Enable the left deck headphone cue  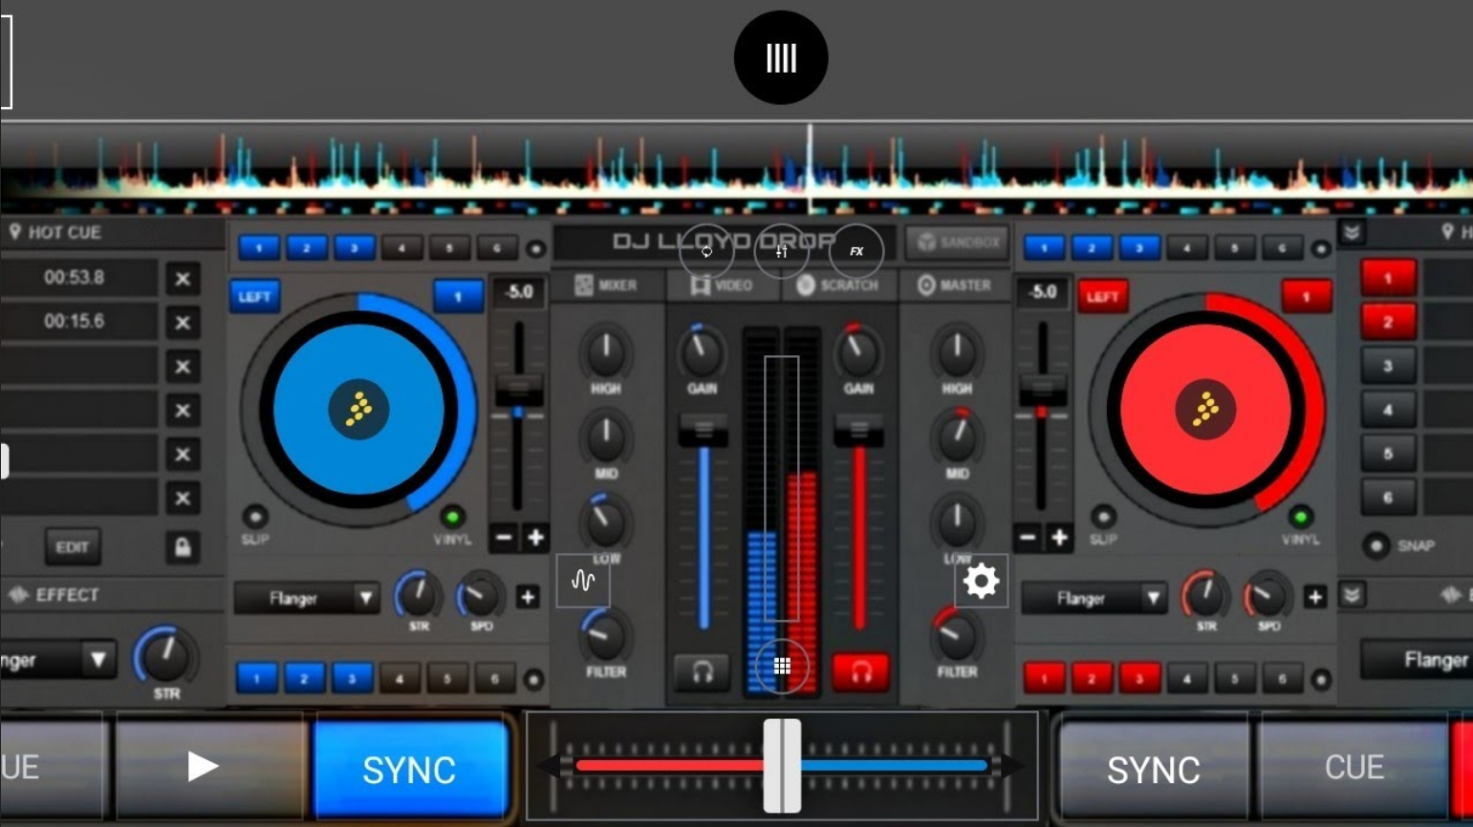pyautogui.click(x=702, y=672)
